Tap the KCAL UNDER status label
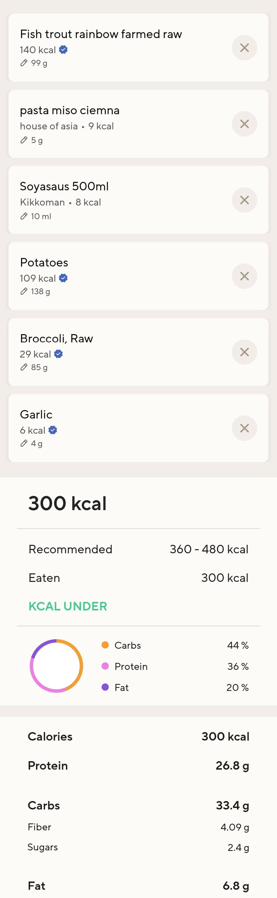 [68, 606]
